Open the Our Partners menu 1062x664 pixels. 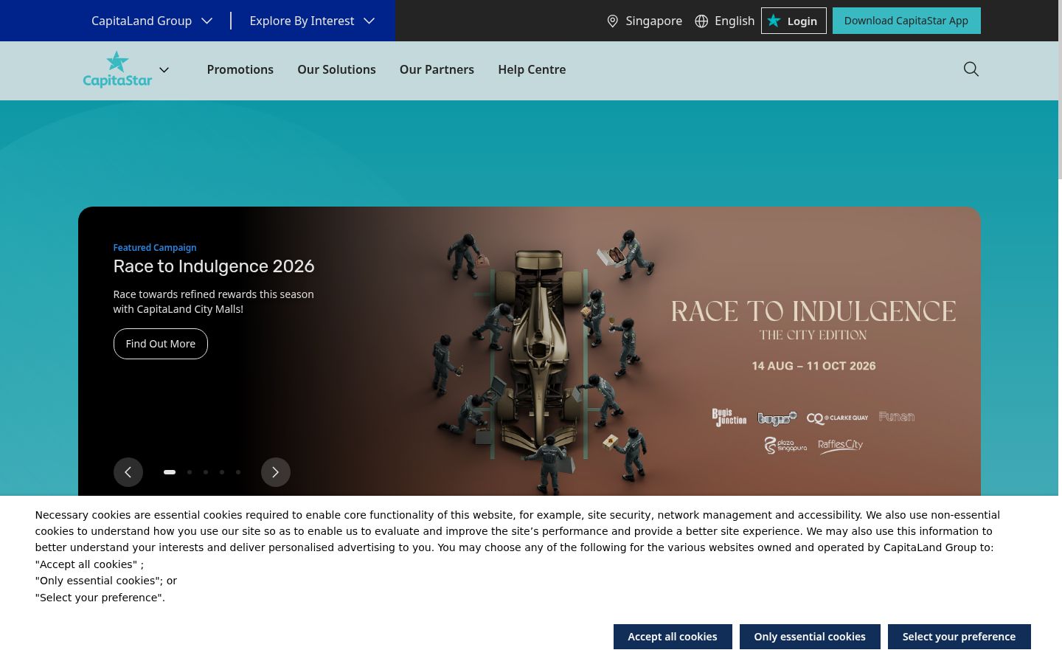pos(437,69)
